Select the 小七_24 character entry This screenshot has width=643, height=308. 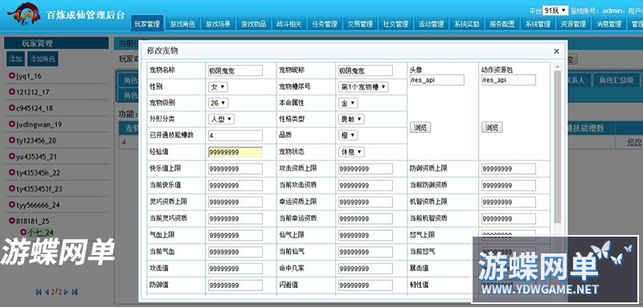tap(41, 233)
